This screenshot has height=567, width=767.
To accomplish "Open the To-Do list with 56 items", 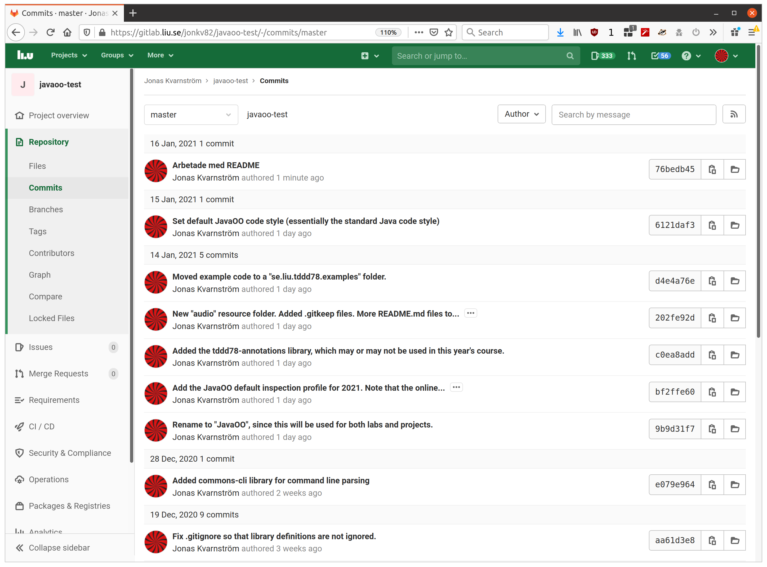I will tap(660, 56).
